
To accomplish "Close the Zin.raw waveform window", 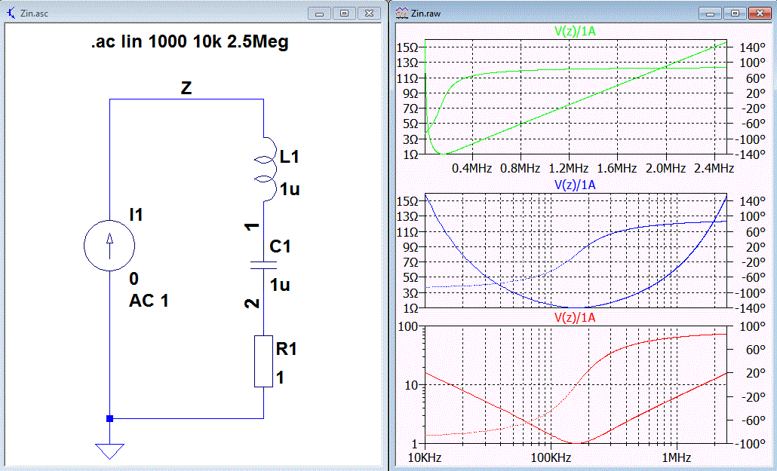I will [760, 14].
